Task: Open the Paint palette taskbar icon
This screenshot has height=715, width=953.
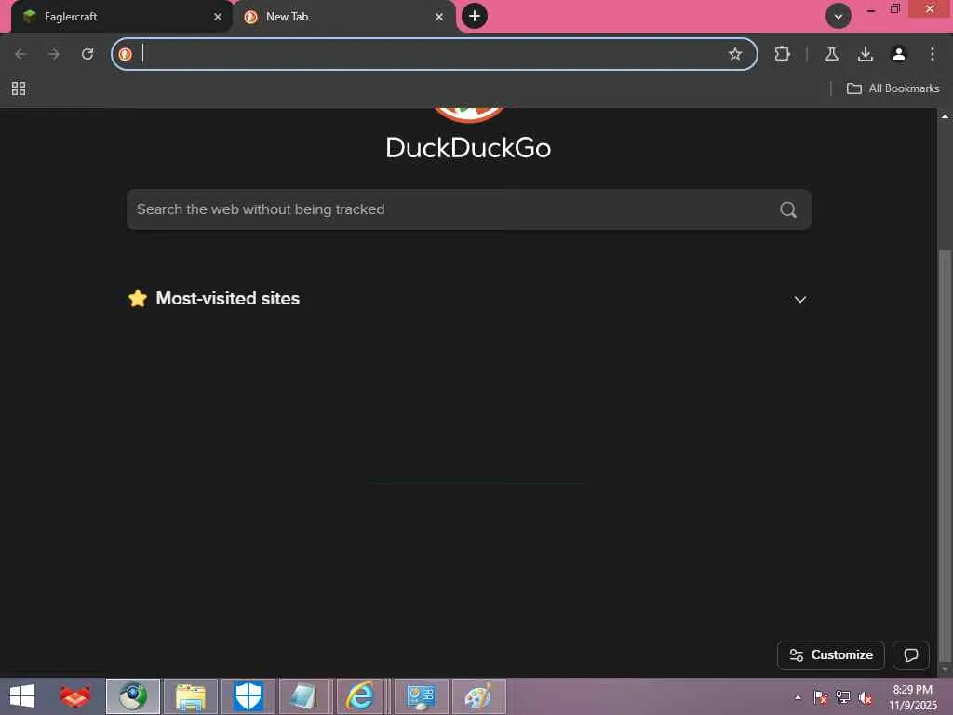Action: [x=479, y=696]
